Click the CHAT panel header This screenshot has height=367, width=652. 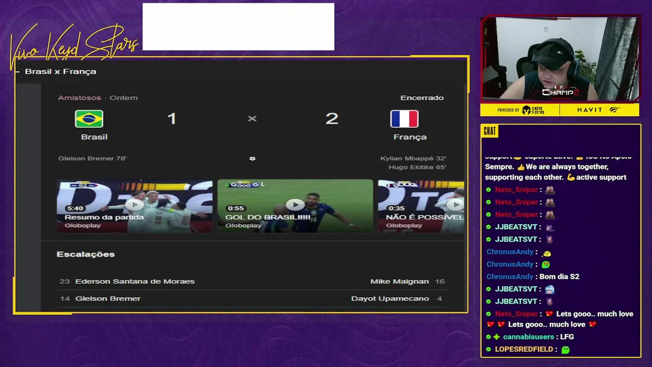490,131
